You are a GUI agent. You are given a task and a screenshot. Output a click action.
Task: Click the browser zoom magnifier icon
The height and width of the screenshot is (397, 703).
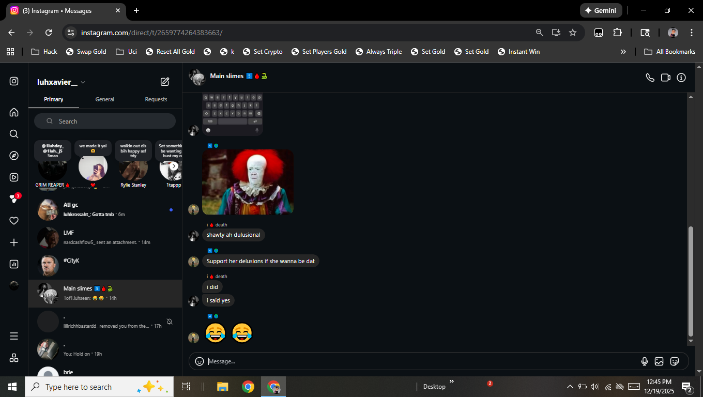(x=539, y=33)
